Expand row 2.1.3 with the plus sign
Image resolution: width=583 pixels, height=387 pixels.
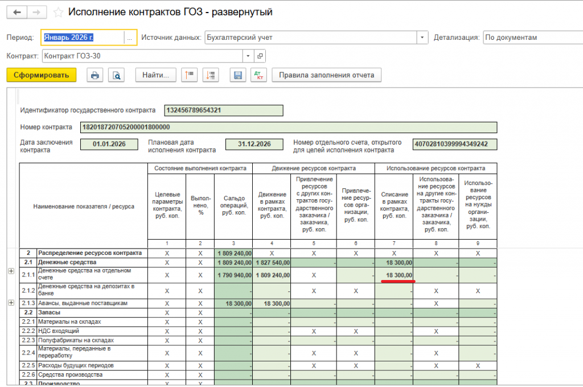coord(11,303)
